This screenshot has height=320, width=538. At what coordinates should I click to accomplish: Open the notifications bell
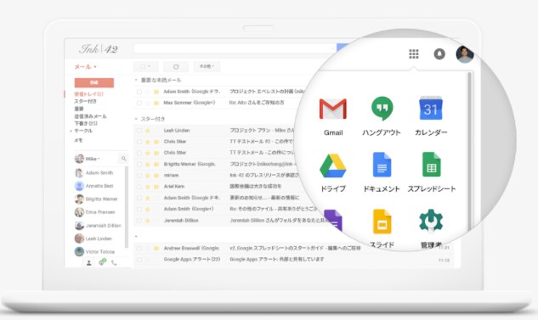439,53
